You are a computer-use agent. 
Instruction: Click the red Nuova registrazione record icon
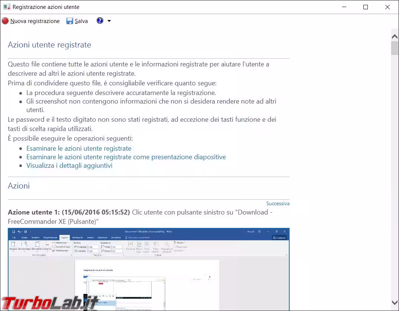(x=5, y=21)
